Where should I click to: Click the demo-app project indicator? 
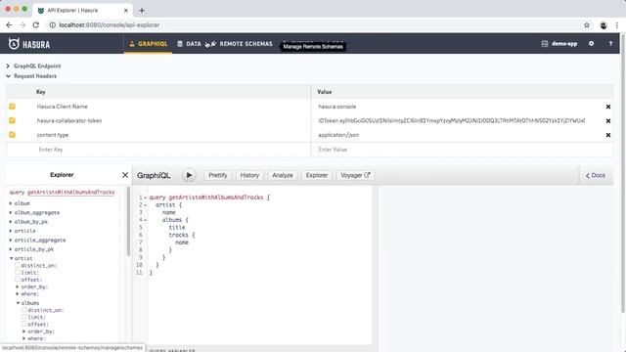559,43
